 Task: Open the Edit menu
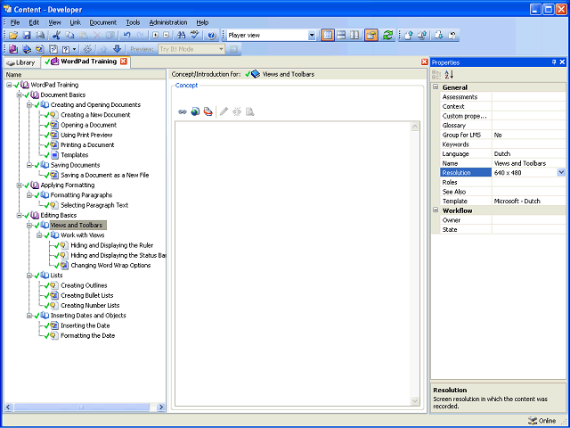(34, 22)
